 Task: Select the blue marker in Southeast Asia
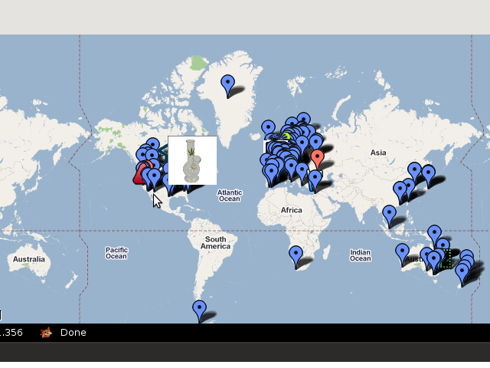click(x=390, y=214)
